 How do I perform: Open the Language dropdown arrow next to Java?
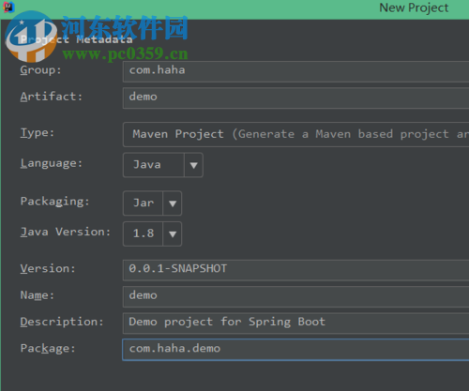[193, 165]
